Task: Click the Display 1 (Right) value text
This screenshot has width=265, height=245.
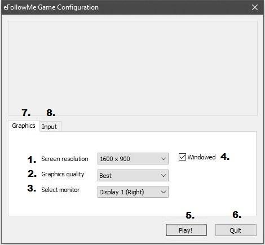Action: (122, 192)
